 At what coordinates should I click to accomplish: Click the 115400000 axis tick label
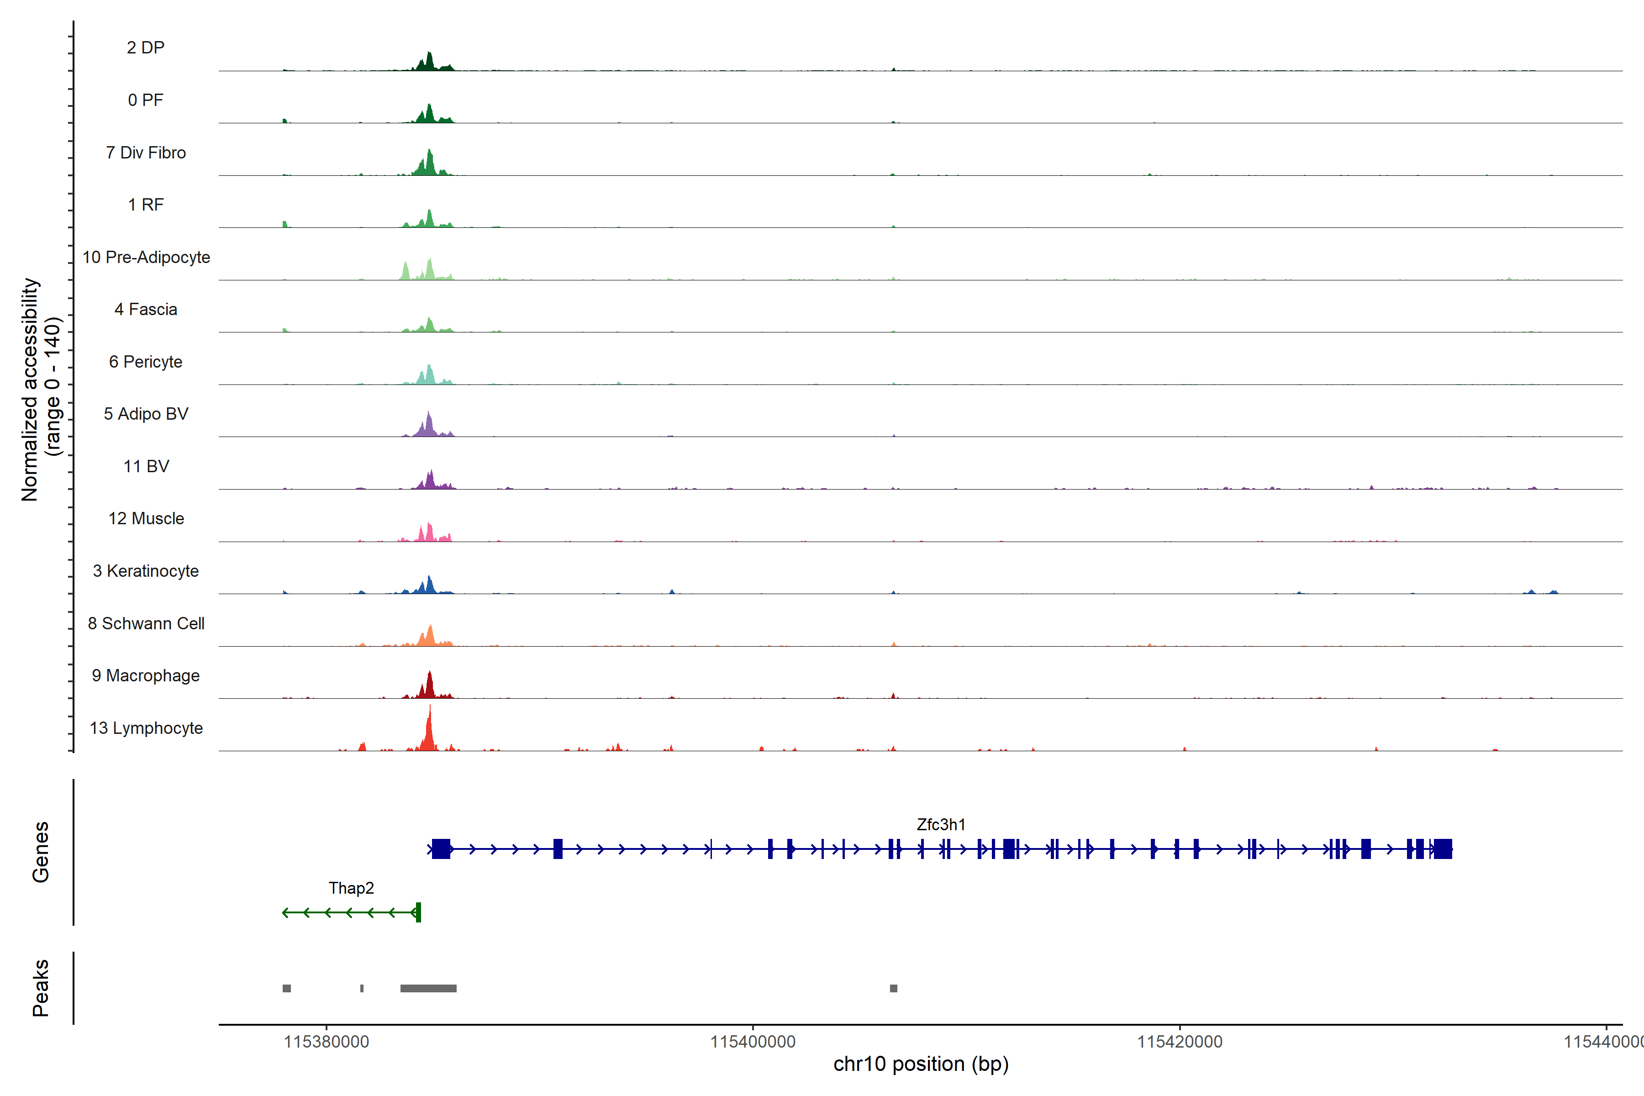(753, 1042)
